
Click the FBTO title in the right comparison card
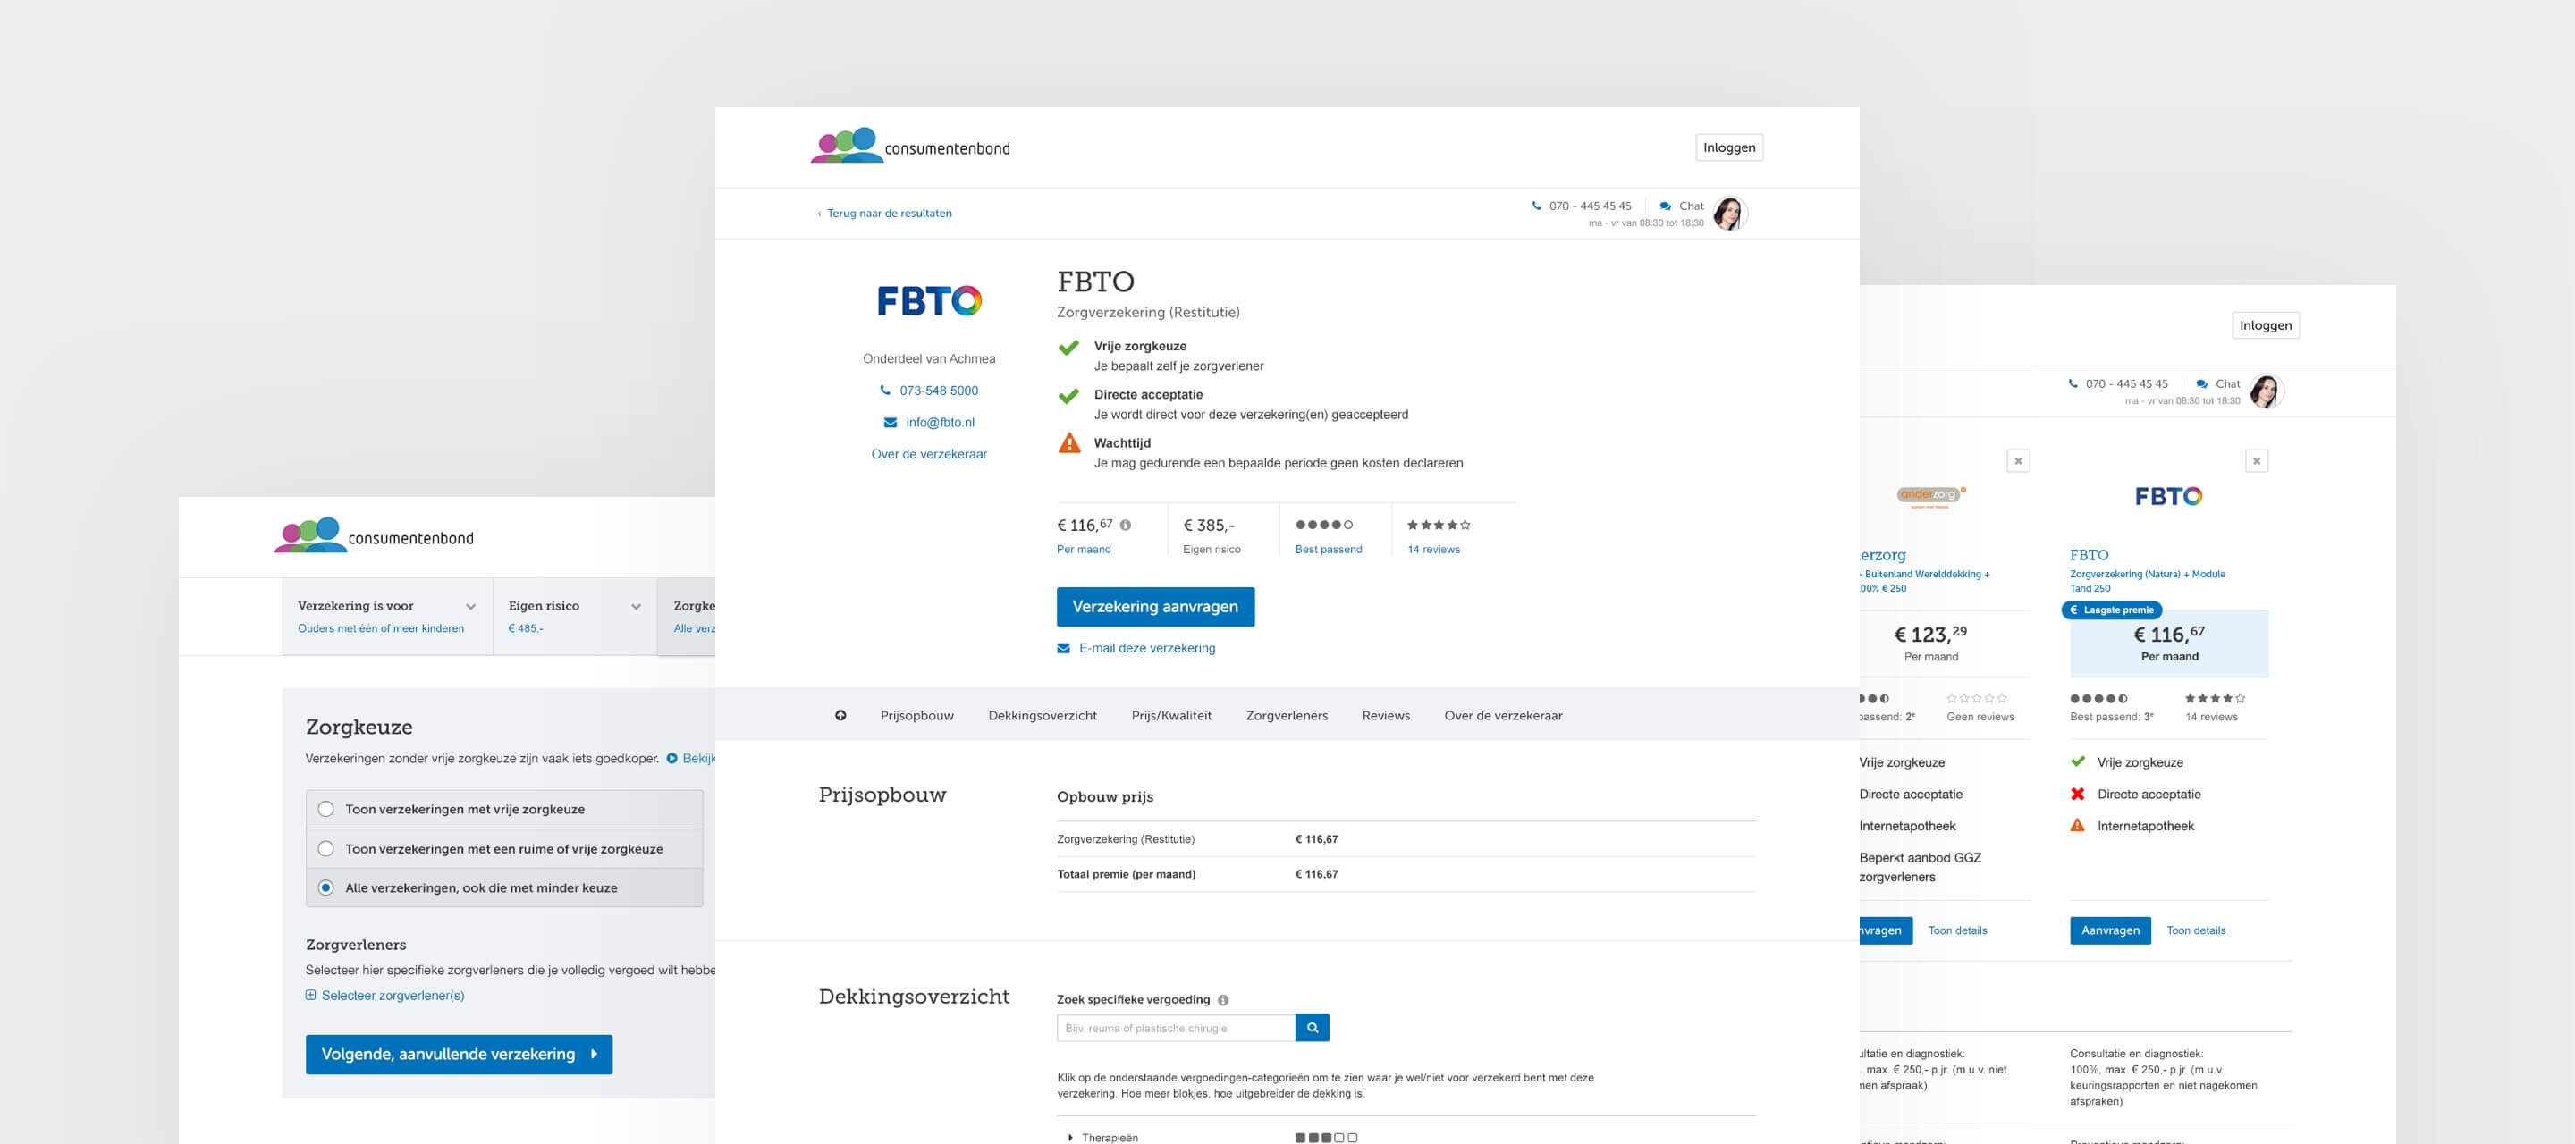[x=2090, y=554]
